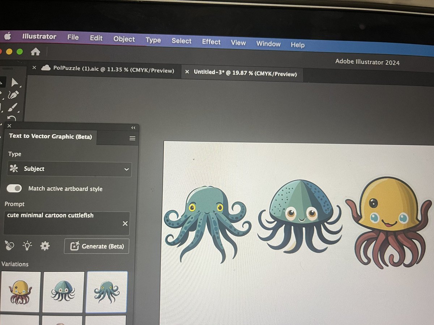Open the gear settings in Text to Vector panel

[45, 246]
